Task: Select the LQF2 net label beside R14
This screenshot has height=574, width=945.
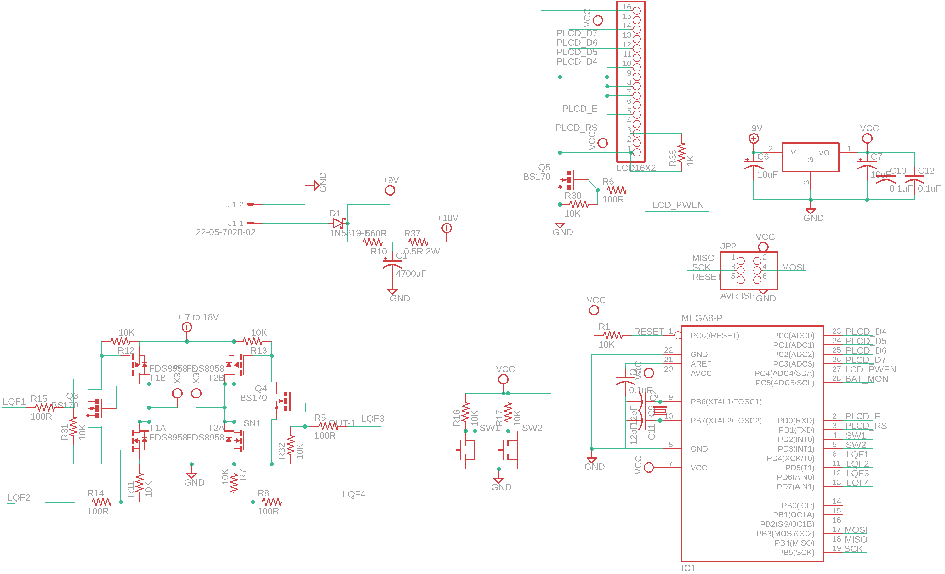Action: point(19,497)
